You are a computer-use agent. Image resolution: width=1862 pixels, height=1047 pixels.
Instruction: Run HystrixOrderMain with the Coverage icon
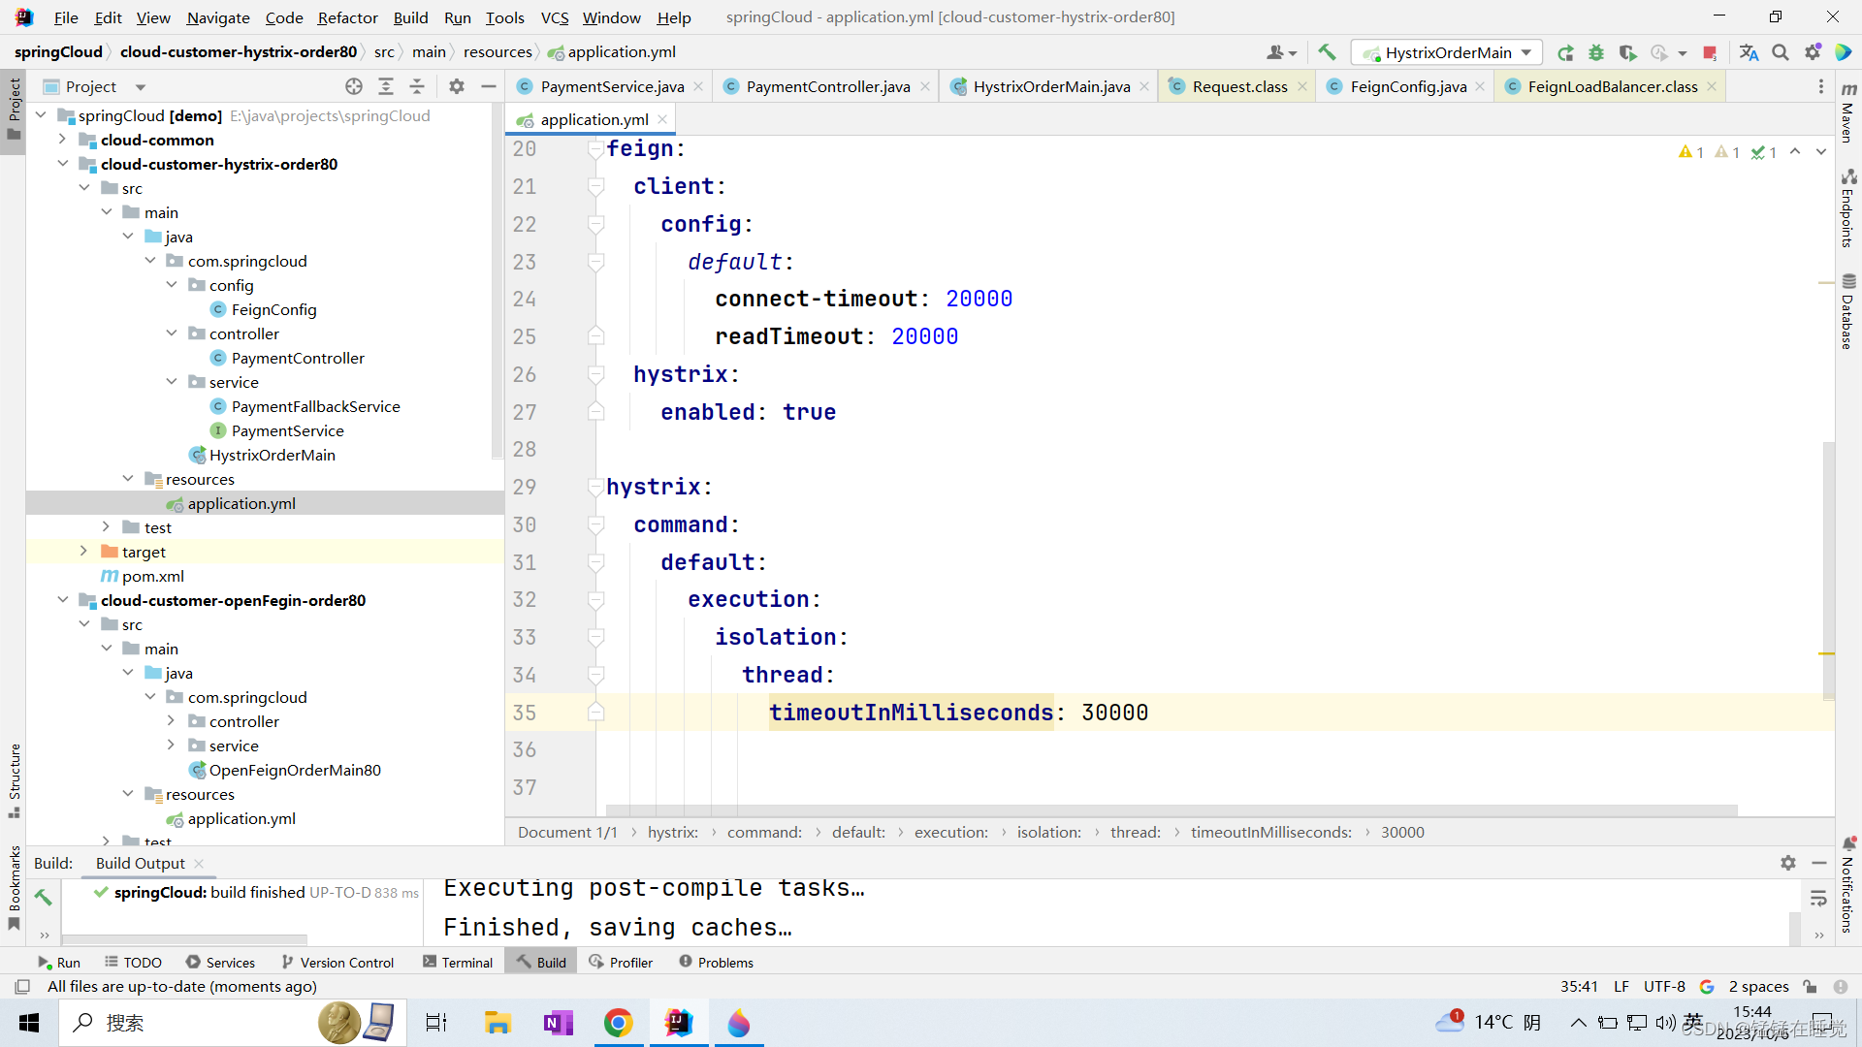tap(1629, 52)
